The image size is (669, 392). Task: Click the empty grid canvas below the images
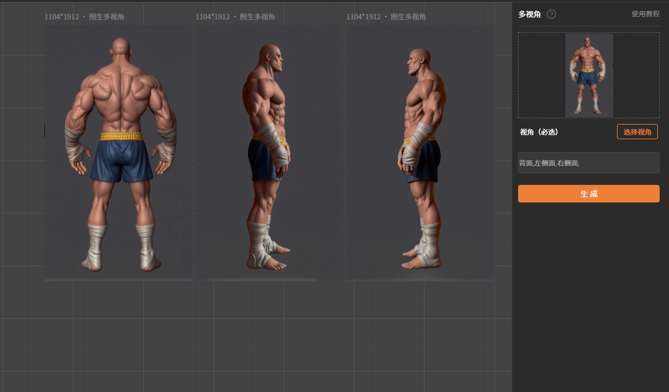pos(256,336)
